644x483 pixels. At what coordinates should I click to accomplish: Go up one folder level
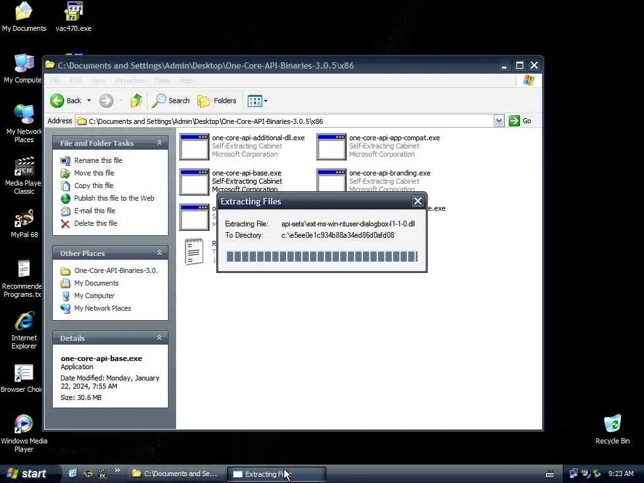click(136, 101)
